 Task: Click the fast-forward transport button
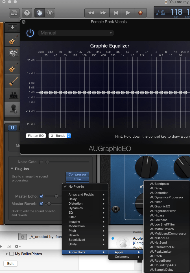pyautogui.click(x=103, y=13)
